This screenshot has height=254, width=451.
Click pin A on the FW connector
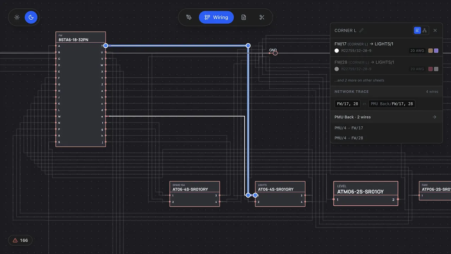56,46
